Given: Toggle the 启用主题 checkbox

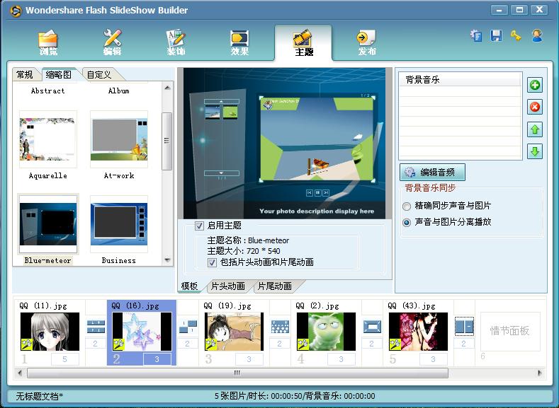Looking at the screenshot, I should 199,226.
